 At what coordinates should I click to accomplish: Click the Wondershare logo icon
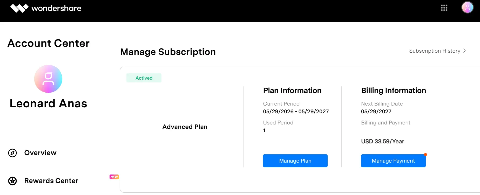(19, 8)
